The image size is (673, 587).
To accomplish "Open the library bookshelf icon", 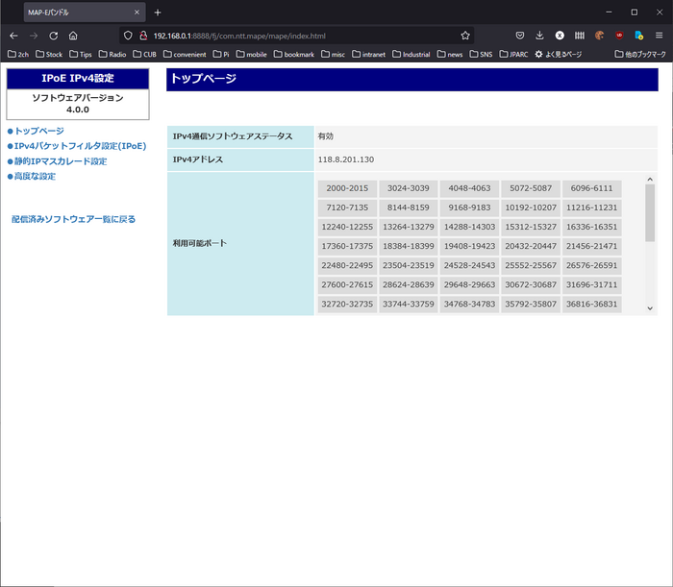I will point(580,36).
